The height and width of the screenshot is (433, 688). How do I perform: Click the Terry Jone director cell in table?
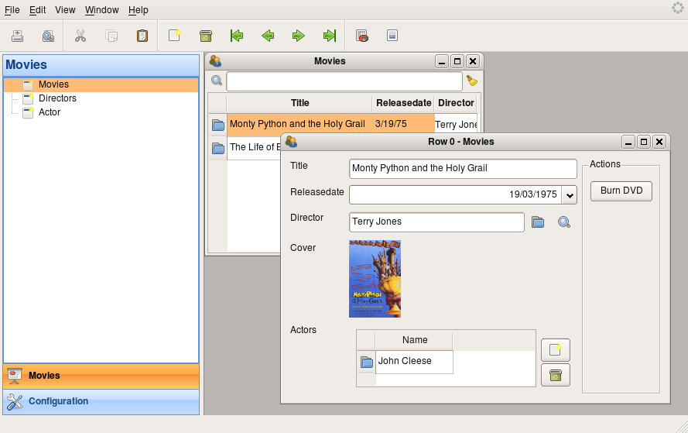[456, 124]
